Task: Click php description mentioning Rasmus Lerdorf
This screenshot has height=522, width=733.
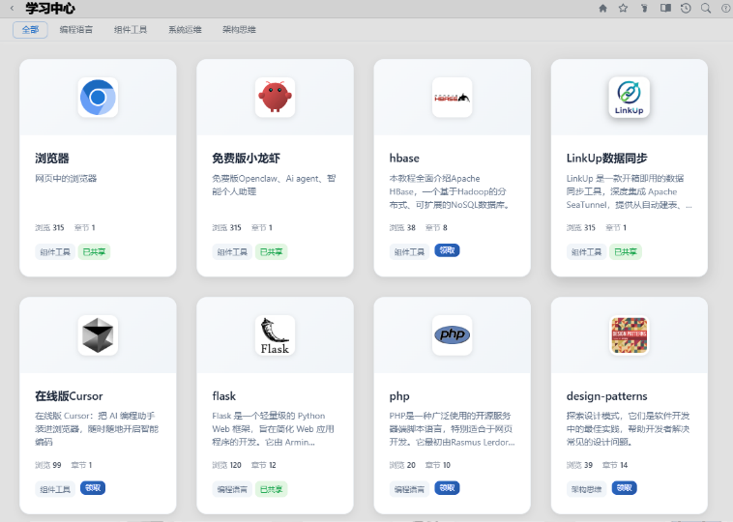Action: (x=452, y=428)
